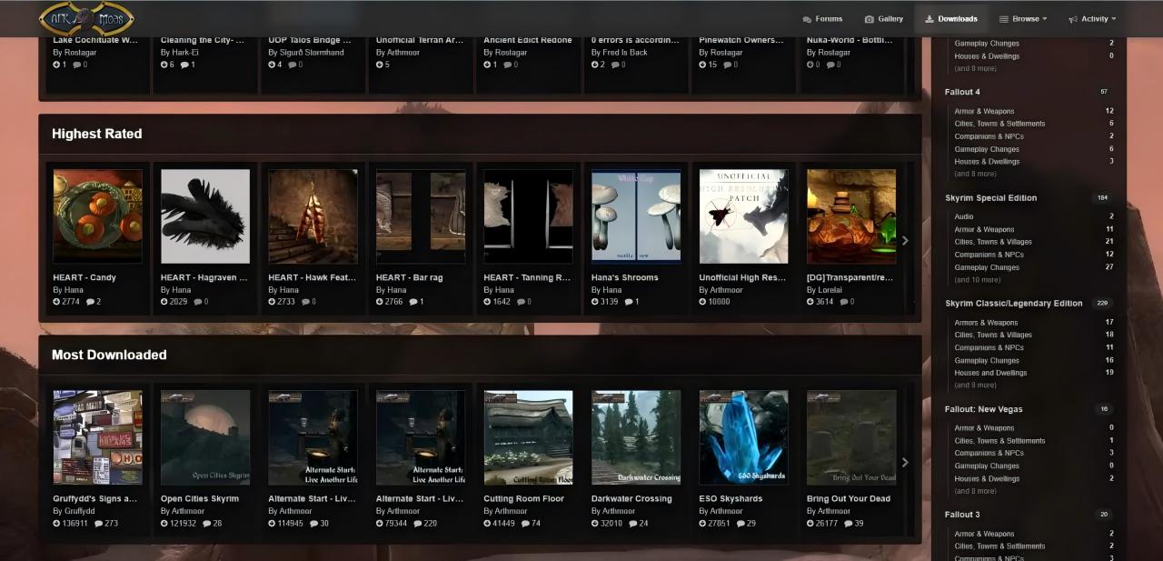This screenshot has height=561, width=1163.
Task: Open the HEART - Hawk Feather thumbnail
Action: coord(313,216)
